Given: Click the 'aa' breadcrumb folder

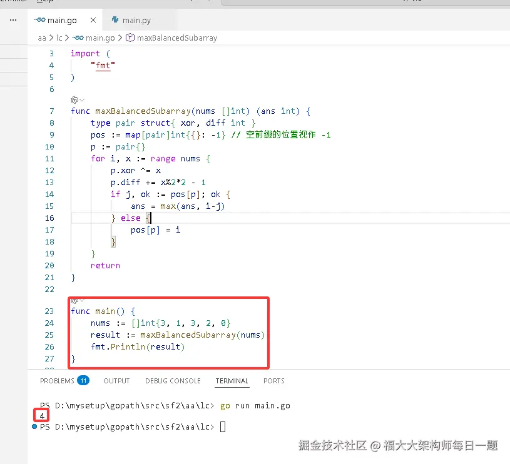Looking at the screenshot, I should [42, 38].
